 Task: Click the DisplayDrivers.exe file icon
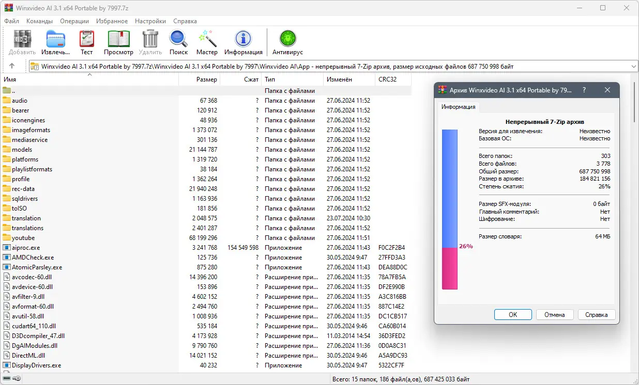(x=7, y=365)
